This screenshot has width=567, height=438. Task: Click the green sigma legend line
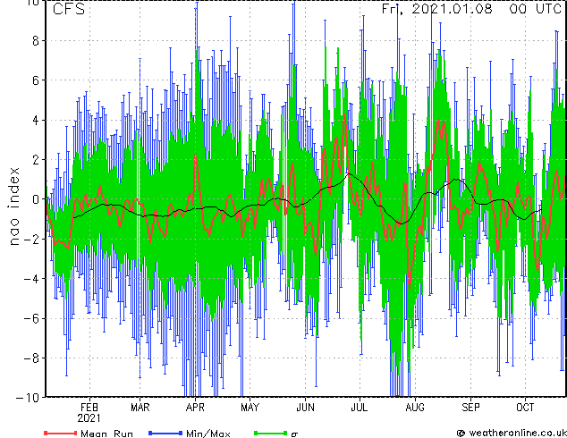click(271, 433)
